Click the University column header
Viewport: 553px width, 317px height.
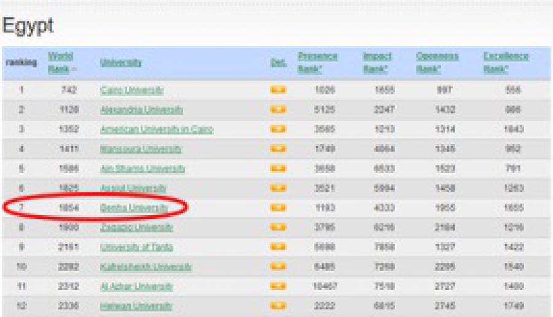click(120, 63)
